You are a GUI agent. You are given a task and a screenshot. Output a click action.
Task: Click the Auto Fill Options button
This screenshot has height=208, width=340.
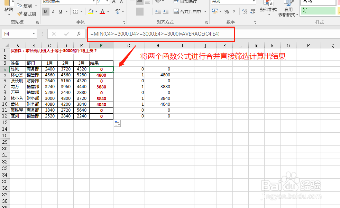(117, 123)
